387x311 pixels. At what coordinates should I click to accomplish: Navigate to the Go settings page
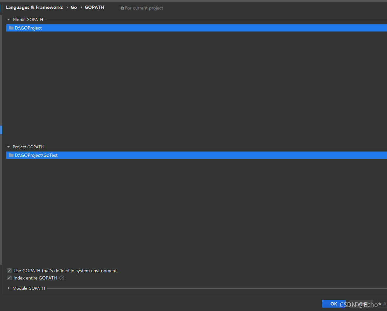(74, 7)
